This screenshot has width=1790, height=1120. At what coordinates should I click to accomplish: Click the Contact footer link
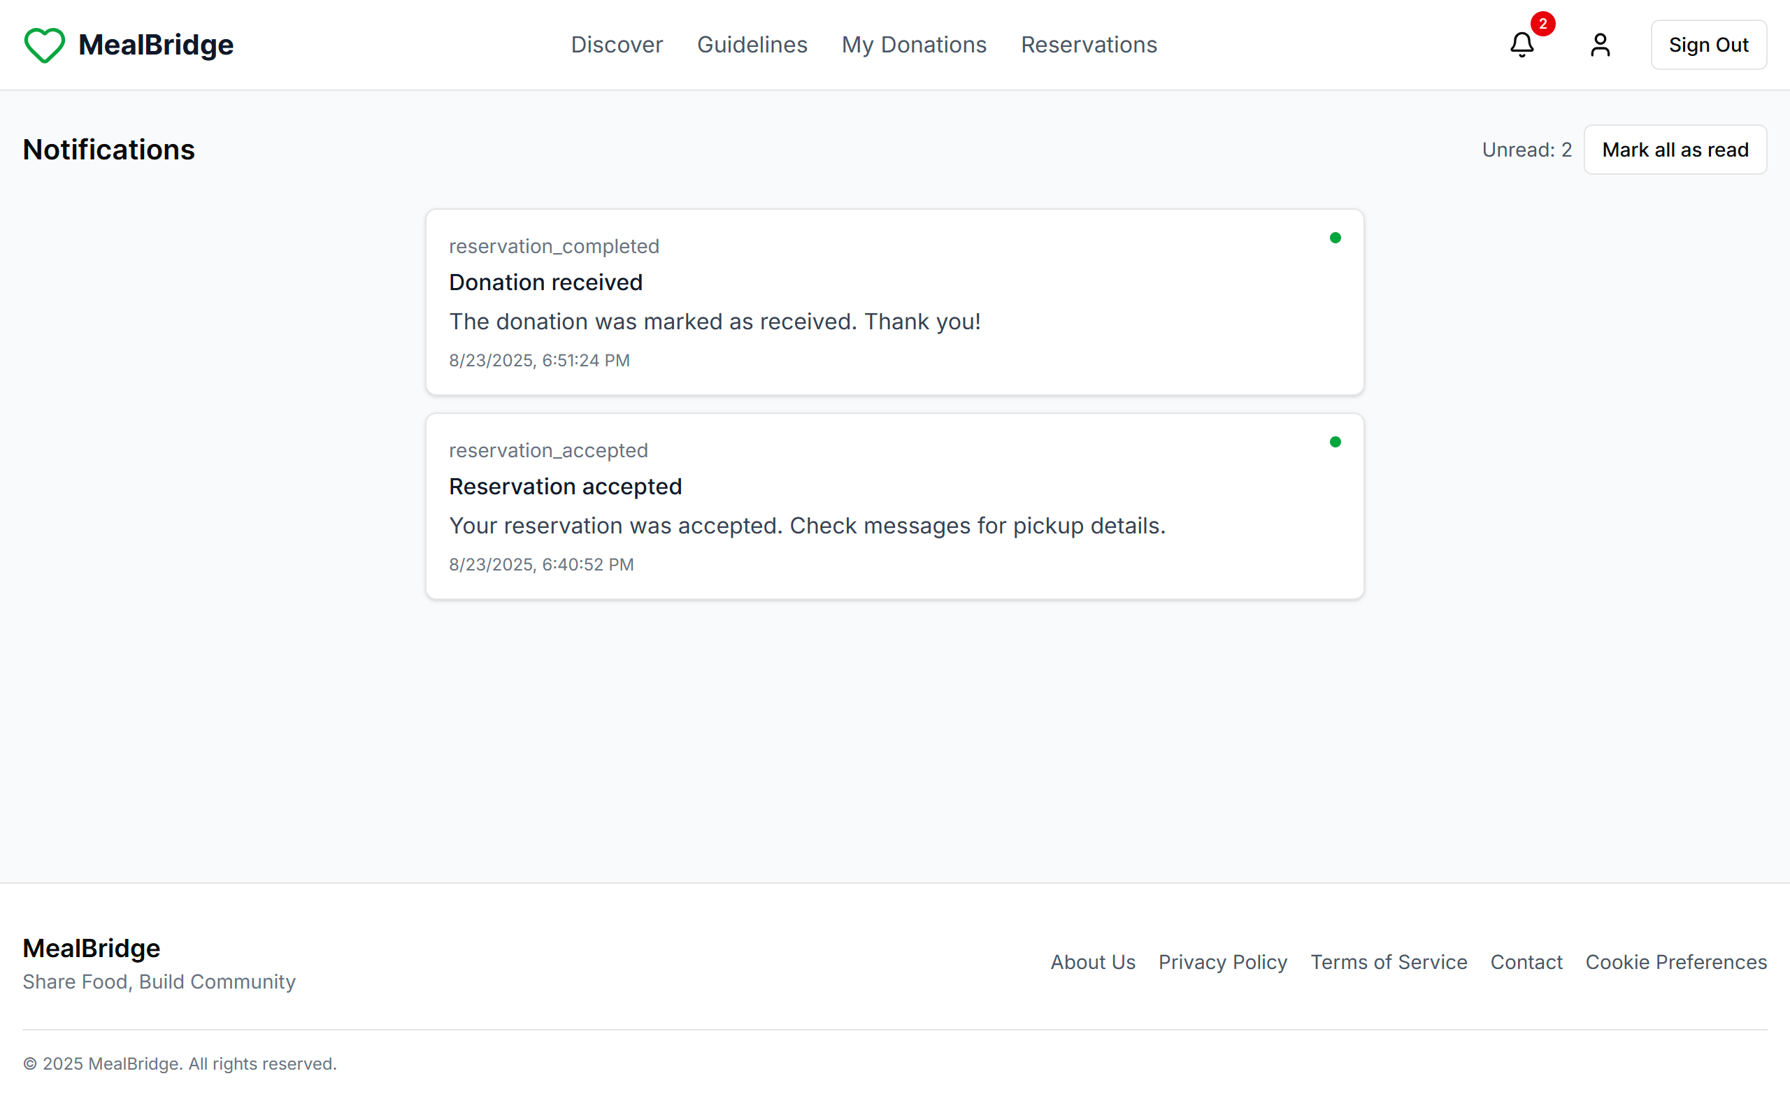pyautogui.click(x=1526, y=961)
